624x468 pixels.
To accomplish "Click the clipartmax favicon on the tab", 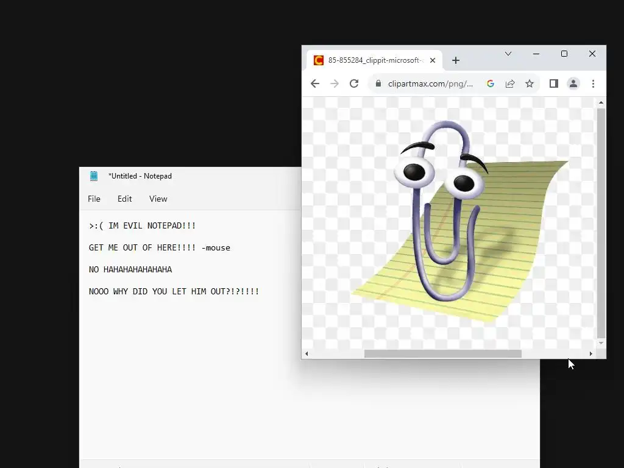I will [318, 60].
